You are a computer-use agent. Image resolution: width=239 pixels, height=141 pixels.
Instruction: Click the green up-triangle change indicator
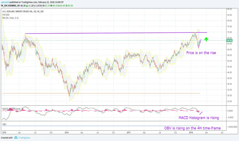27,6
